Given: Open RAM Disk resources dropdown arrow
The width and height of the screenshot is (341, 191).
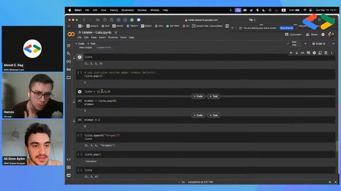Looking at the screenshot, I should click(x=305, y=44).
